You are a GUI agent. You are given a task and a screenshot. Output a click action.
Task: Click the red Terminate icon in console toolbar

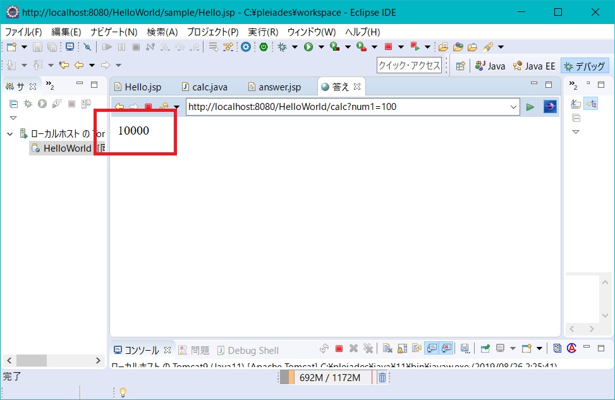339,348
